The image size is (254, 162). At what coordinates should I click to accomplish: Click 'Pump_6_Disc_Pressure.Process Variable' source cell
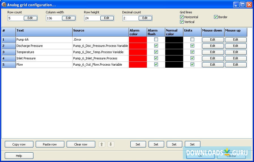101,46
